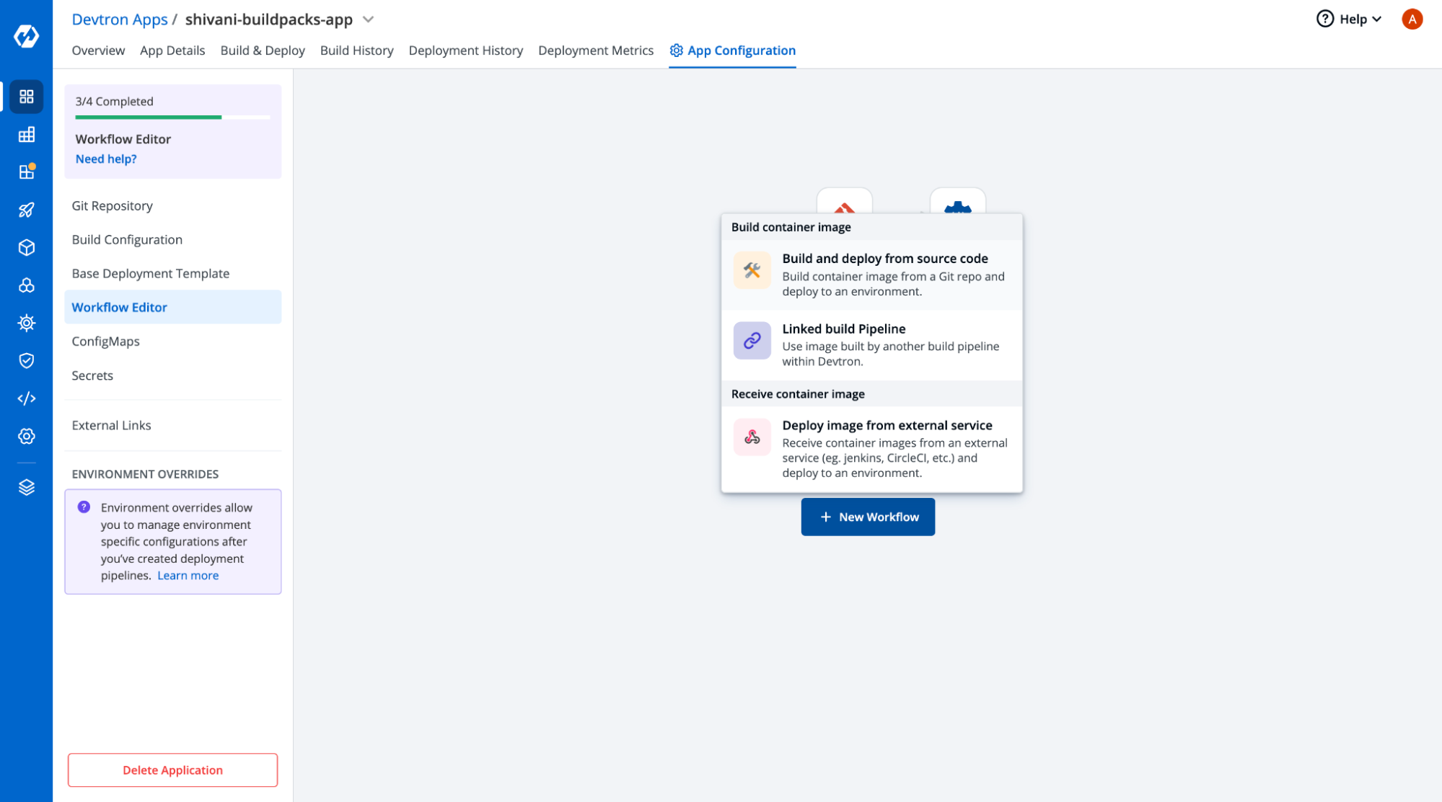
Task: Open the Help dropdown menu
Action: [1350, 19]
